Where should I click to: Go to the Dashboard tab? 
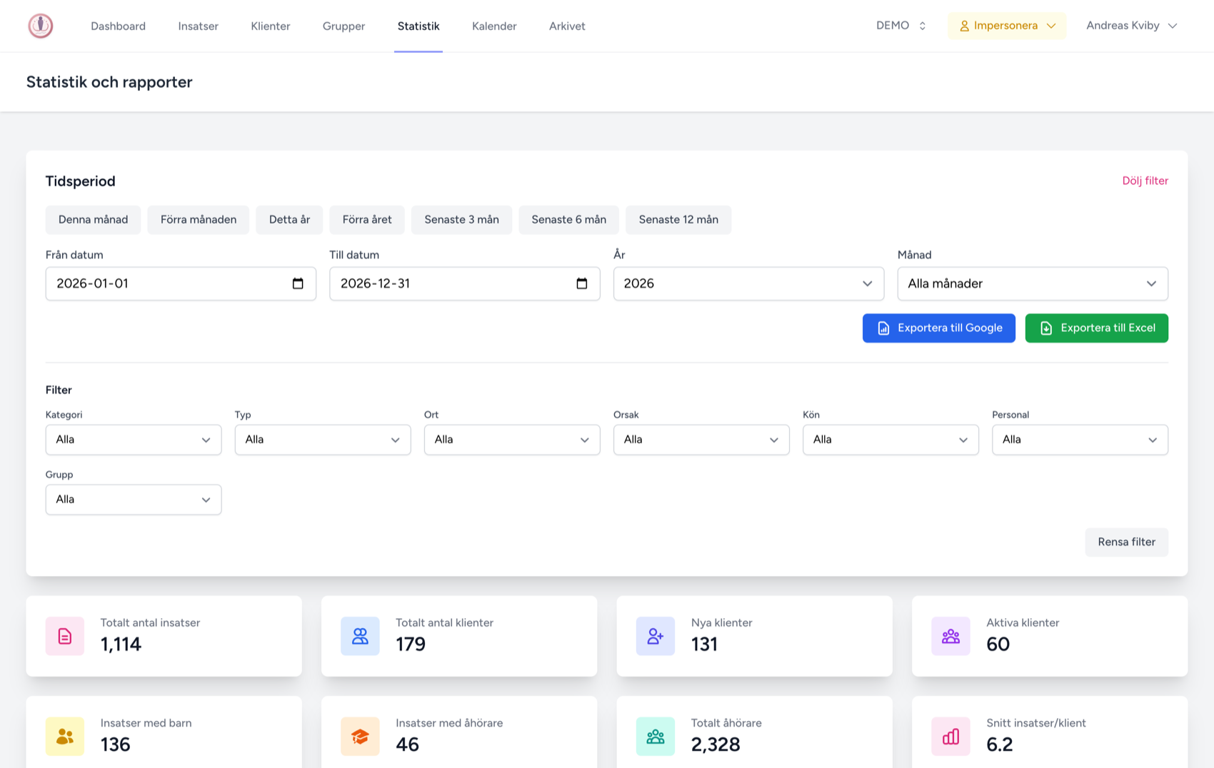coord(118,26)
